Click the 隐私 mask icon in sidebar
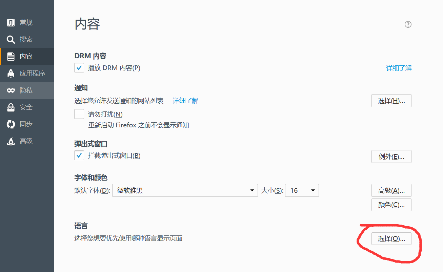Viewport: 443px width, 272px height. click(x=11, y=90)
